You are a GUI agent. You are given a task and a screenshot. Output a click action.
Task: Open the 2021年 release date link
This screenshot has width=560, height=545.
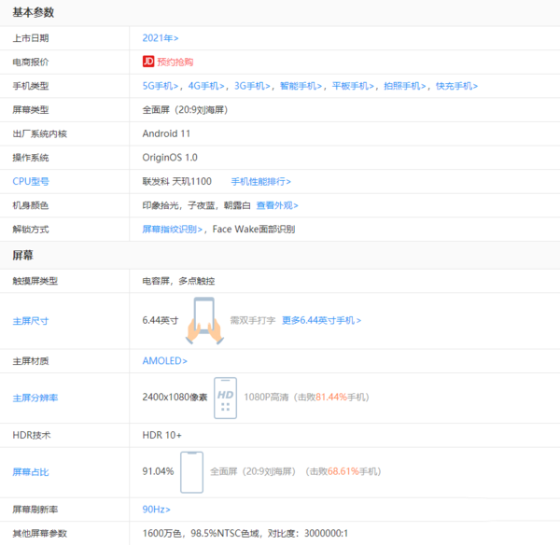(161, 37)
